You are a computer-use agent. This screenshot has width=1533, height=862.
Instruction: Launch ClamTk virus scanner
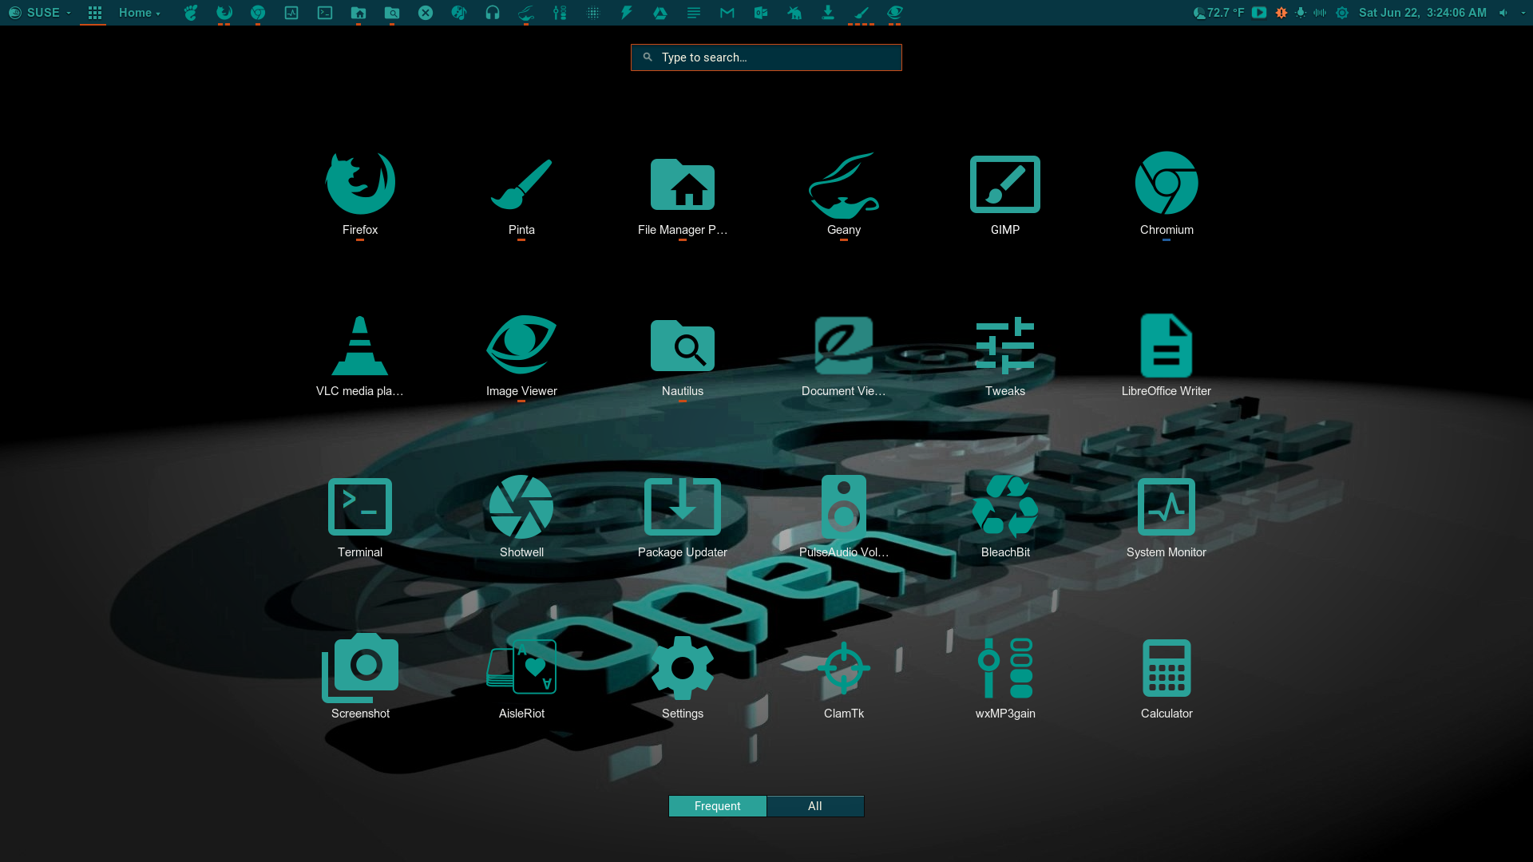[844, 678]
